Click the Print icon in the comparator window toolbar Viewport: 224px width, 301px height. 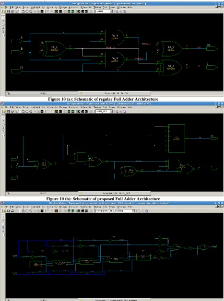[12, 211]
